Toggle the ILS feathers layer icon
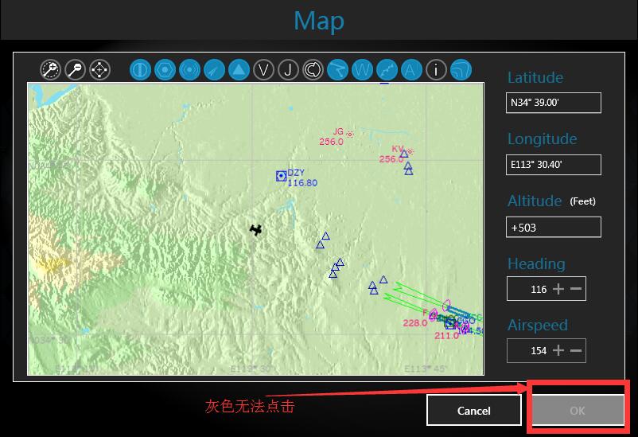This screenshot has height=437, width=638. coord(215,70)
